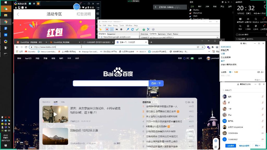Open the Chrome extensions puzzle icon
This screenshot has height=150, width=267.
click(213, 47)
